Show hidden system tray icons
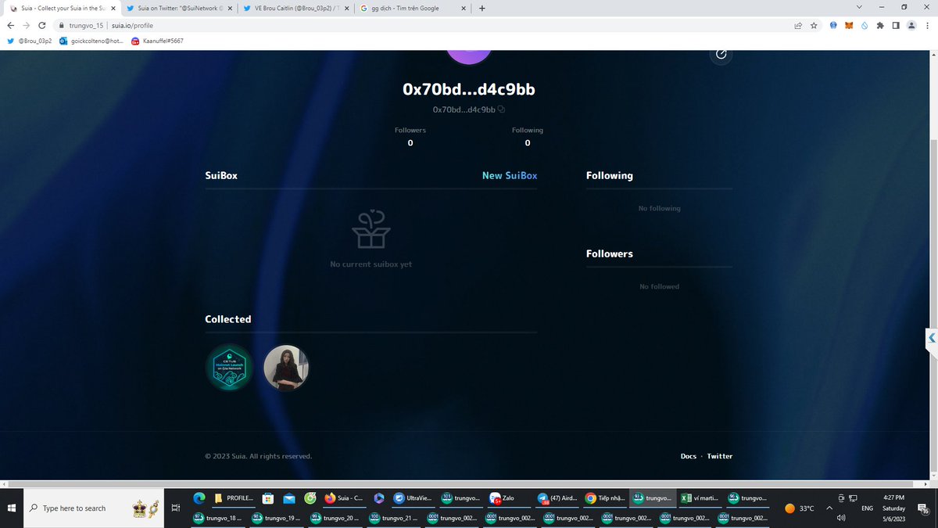 click(x=829, y=508)
